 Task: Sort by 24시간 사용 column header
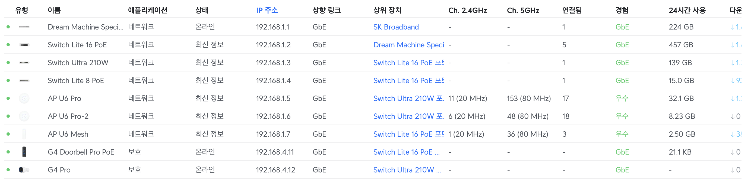coord(687,11)
